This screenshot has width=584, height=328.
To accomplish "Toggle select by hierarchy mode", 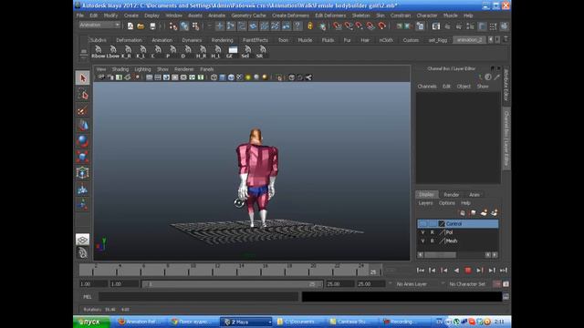I will tap(173, 26).
